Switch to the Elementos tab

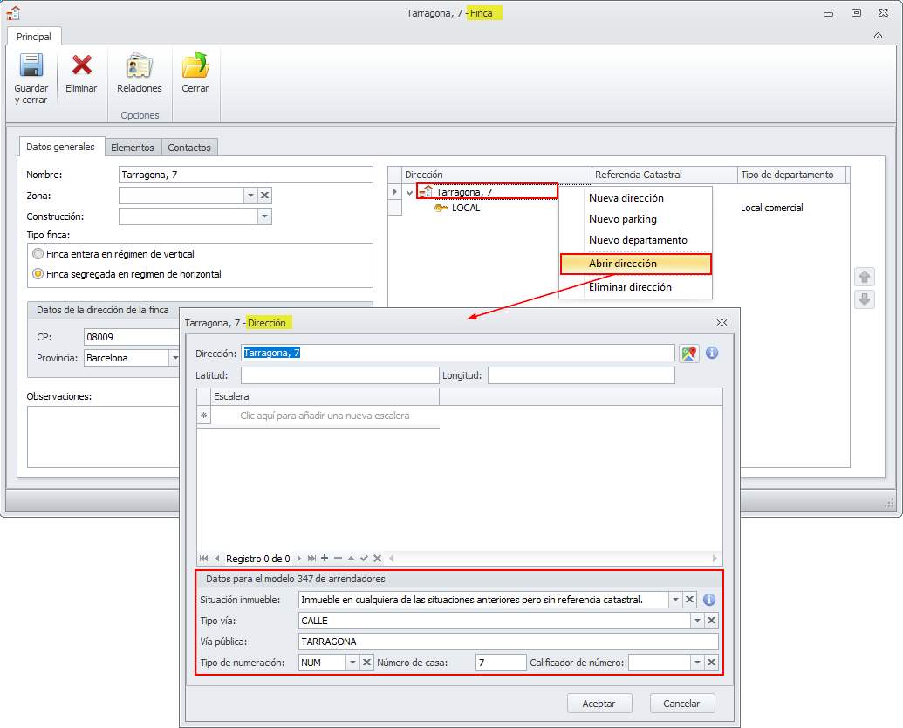point(133,148)
